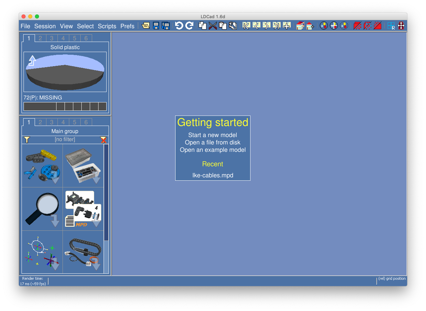Click 'Start a new model' link
This screenshot has width=426, height=311.
[x=212, y=135]
